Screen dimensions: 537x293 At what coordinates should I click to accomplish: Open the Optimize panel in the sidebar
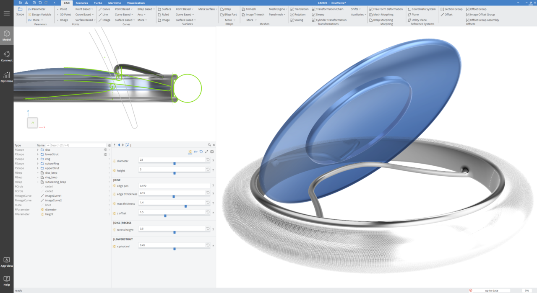6,77
